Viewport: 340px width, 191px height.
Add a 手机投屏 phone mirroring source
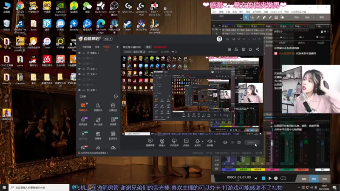click(174, 143)
